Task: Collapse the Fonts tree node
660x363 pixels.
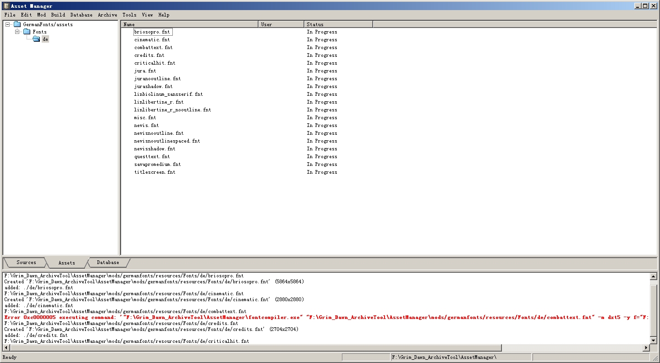Action: coord(17,32)
